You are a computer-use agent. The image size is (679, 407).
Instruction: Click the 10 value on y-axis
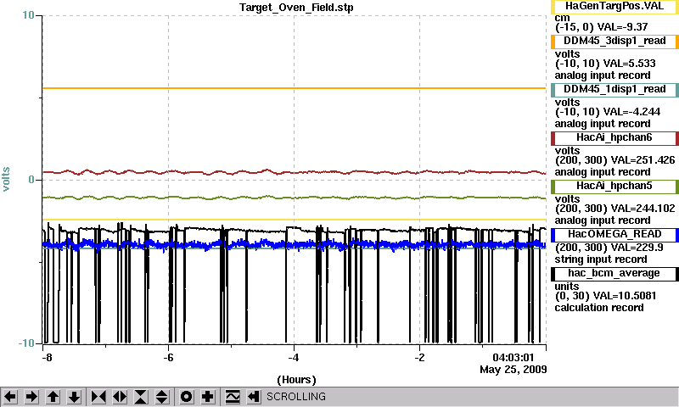(28, 15)
